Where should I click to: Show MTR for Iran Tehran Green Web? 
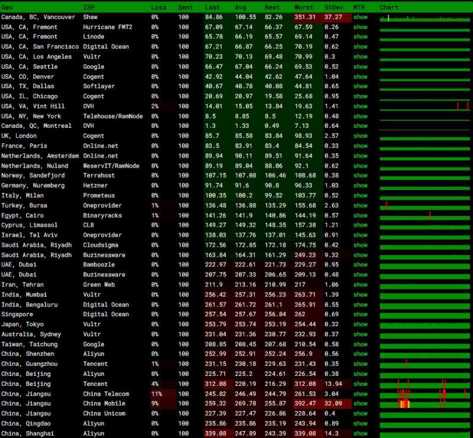[361, 285]
